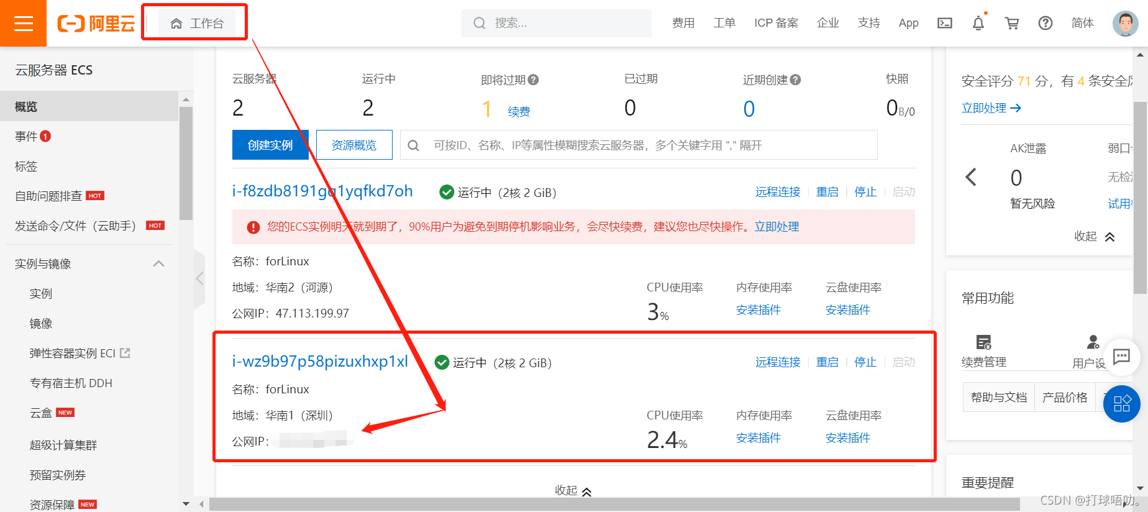Collapse the 实例与镜像 sidebar section
Viewport: 1148px width, 512px height.
(x=158, y=263)
